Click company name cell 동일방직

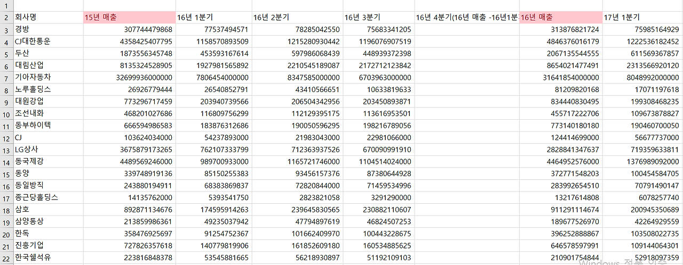point(48,185)
